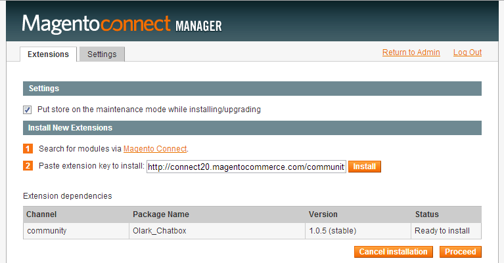Focus the extension key input field
504x263 pixels.
(x=246, y=167)
